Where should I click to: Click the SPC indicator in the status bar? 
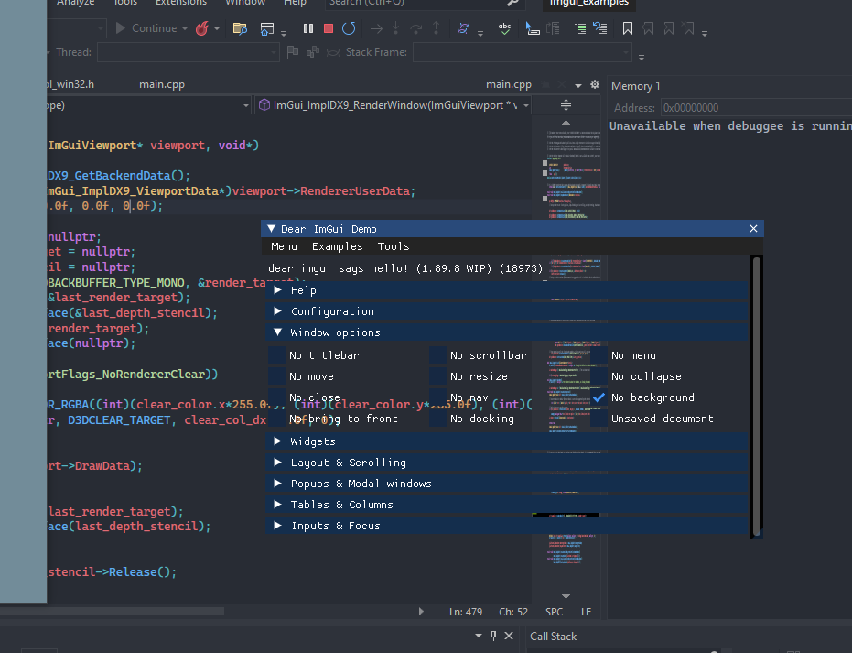tap(554, 611)
